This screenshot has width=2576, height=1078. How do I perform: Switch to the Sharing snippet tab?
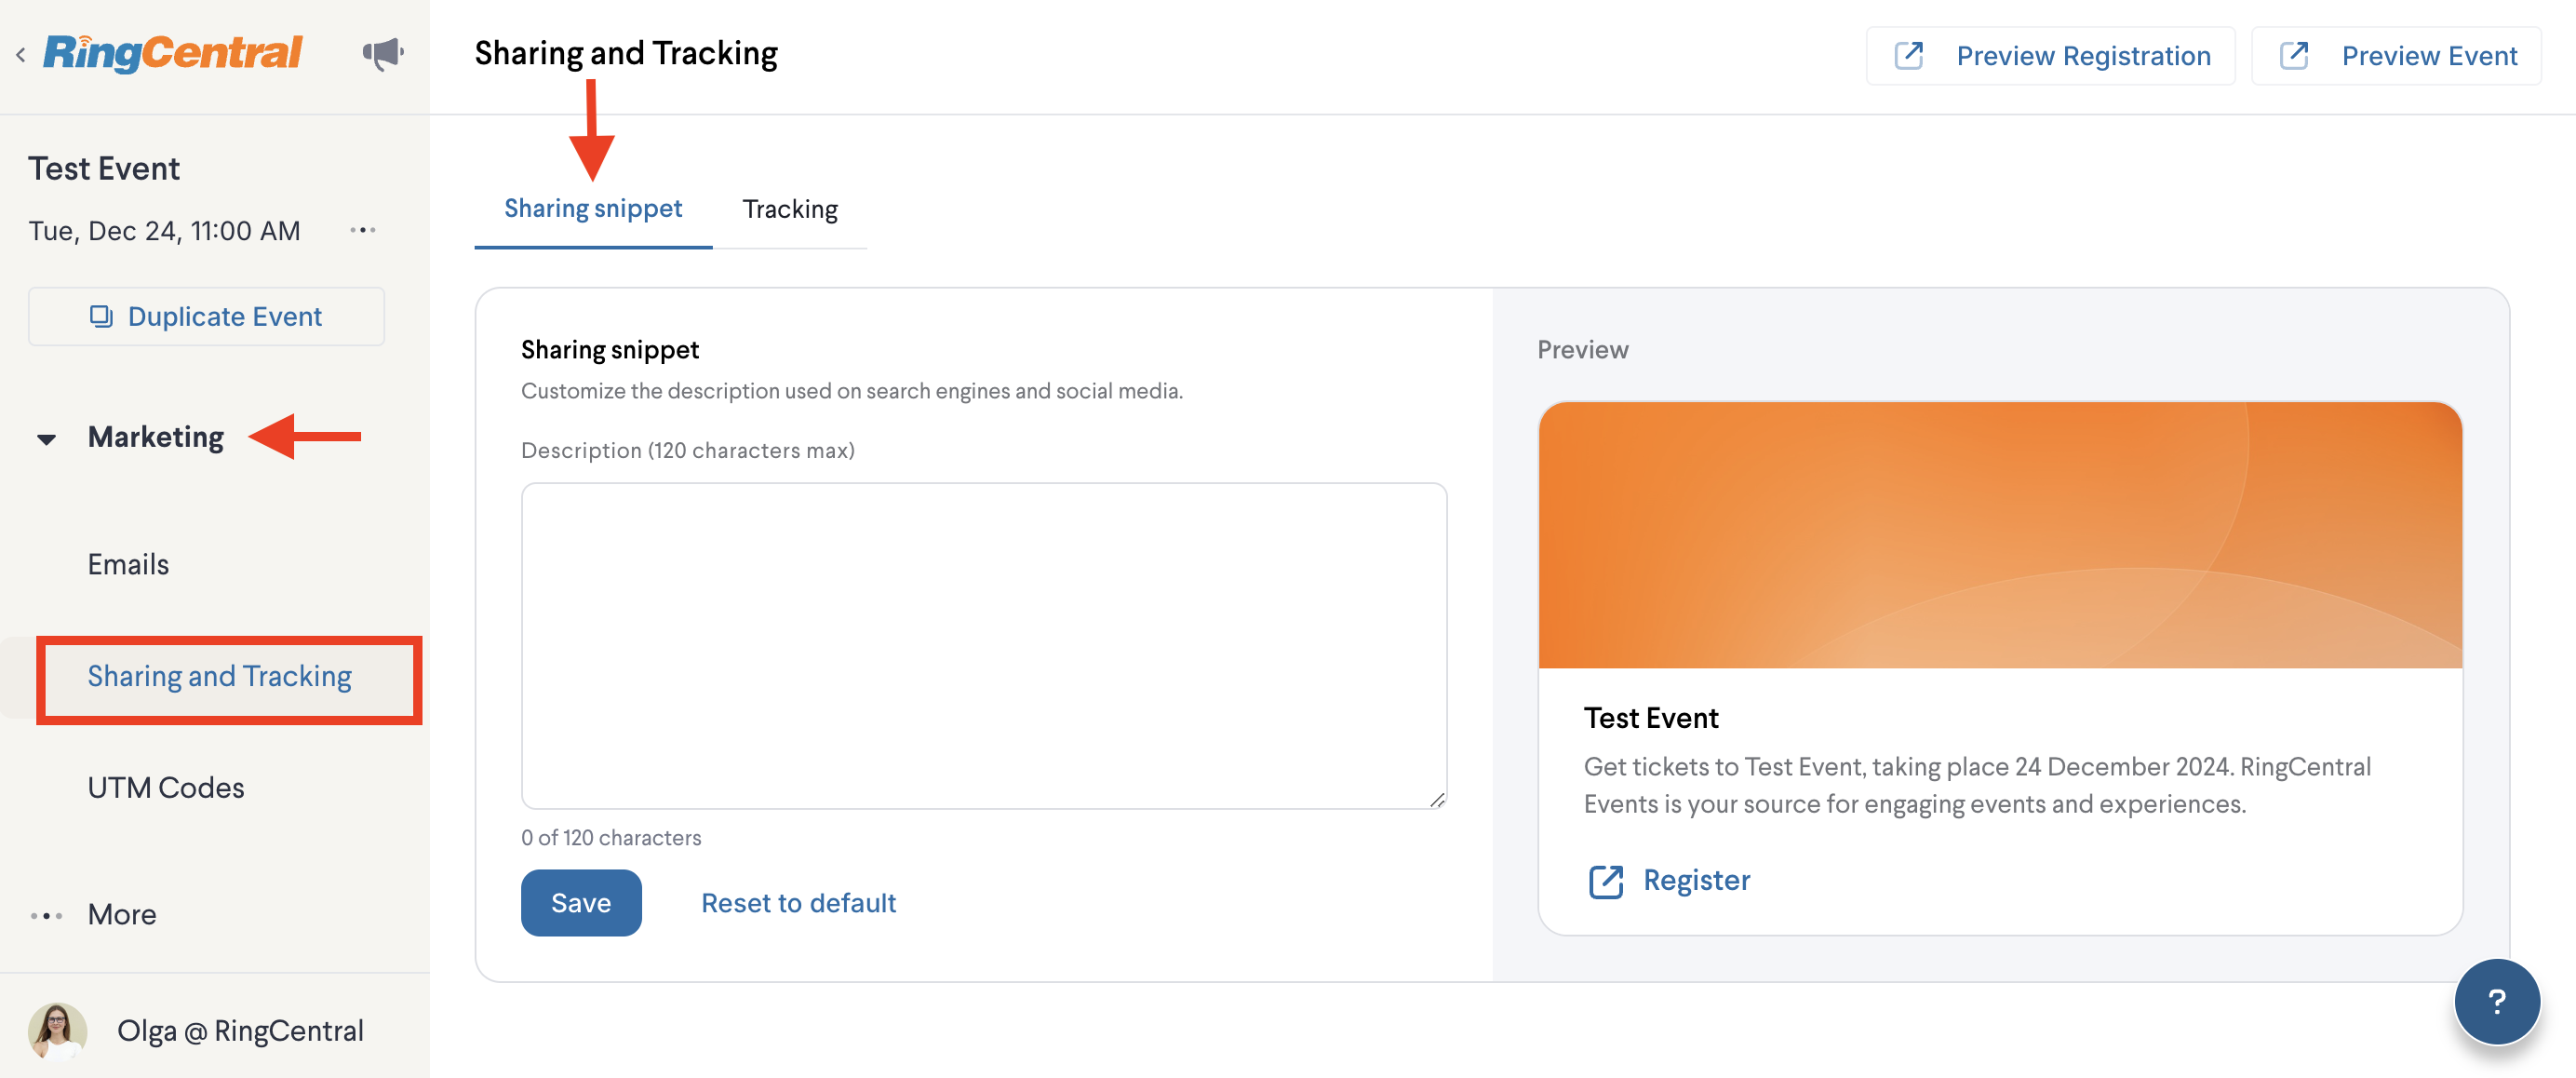pos(593,209)
